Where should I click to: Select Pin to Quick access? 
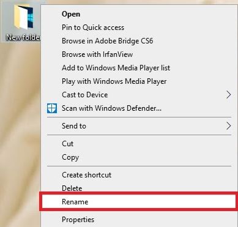click(x=93, y=28)
